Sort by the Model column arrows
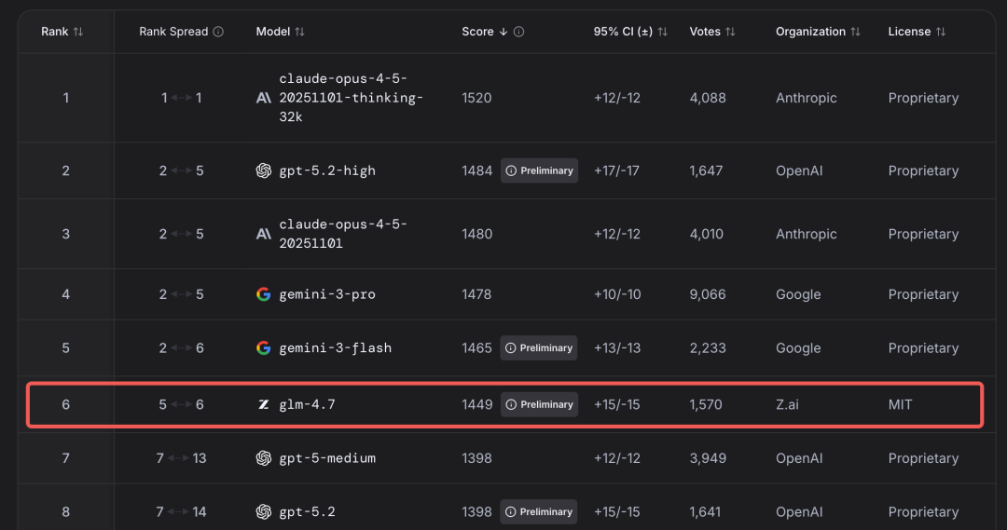The width and height of the screenshot is (1007, 530). pyautogui.click(x=299, y=32)
